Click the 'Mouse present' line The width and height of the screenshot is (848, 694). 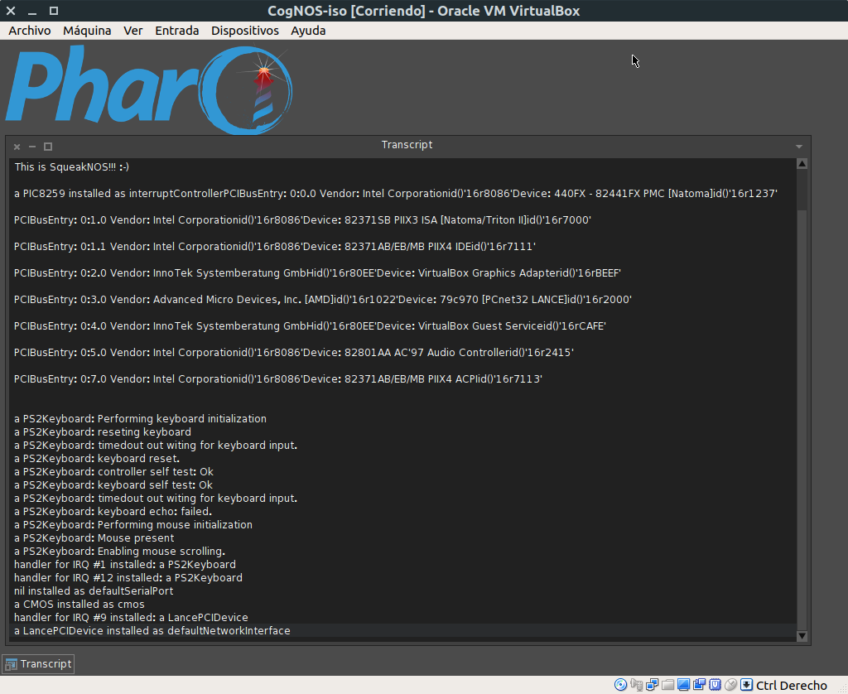(x=94, y=538)
